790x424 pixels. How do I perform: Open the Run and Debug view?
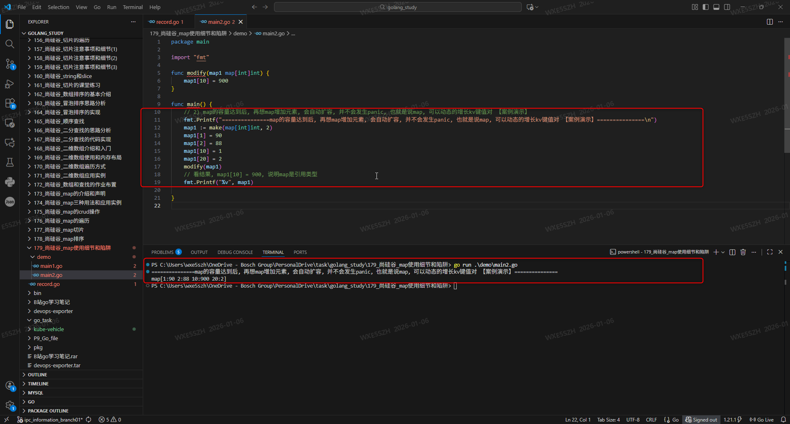[10, 84]
